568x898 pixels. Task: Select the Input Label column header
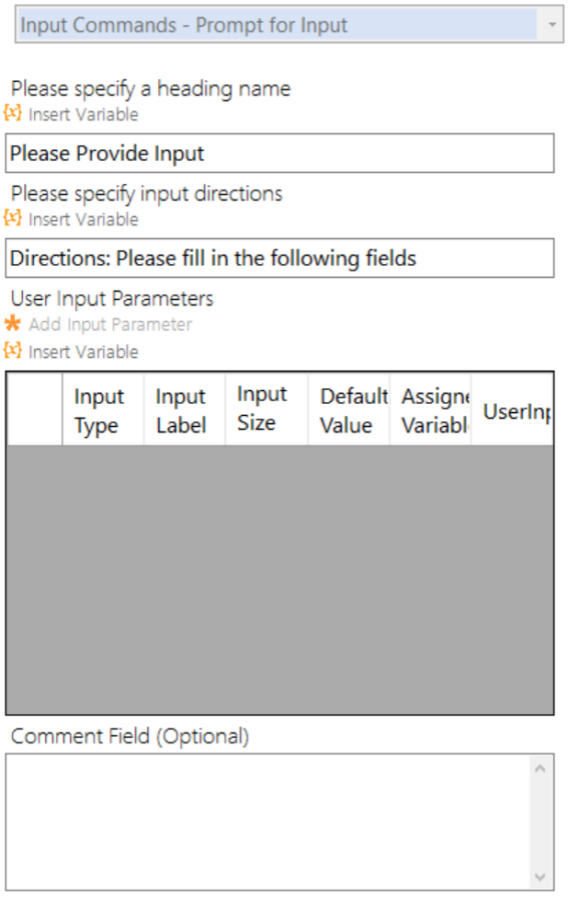(184, 410)
